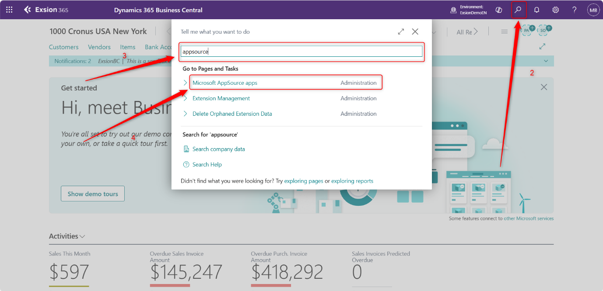The height and width of the screenshot is (291, 603).
Task: Click Search company data link
Action: [219, 149]
